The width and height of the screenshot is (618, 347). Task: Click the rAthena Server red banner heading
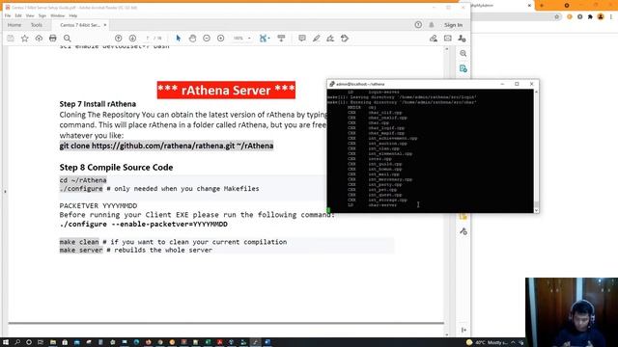(x=226, y=90)
